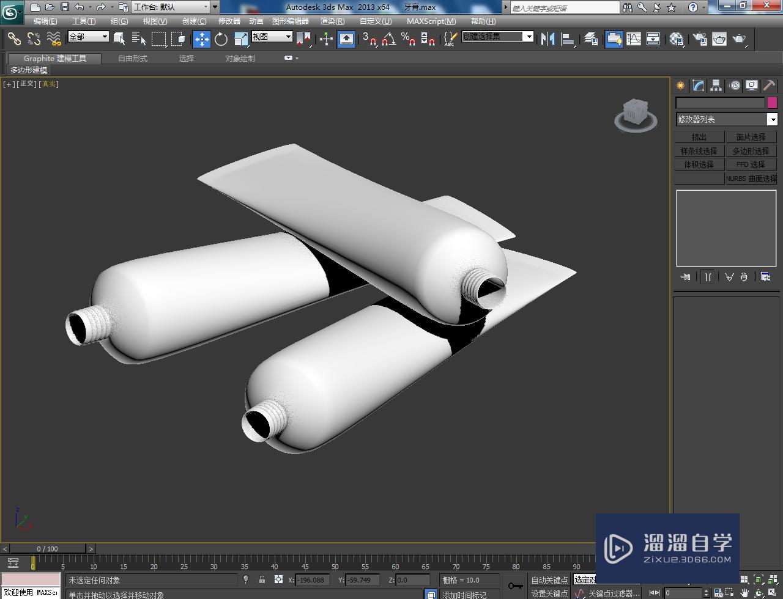The width and height of the screenshot is (783, 599).
Task: Open the Curve Editor
Action: pyautogui.click(x=634, y=39)
